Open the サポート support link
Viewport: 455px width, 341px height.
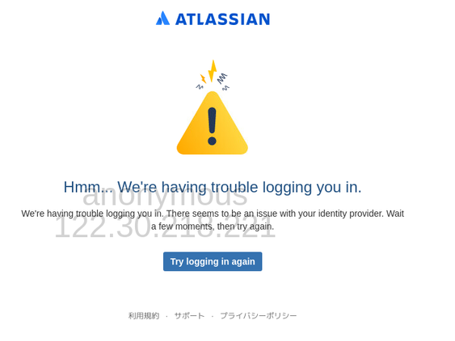(x=189, y=315)
